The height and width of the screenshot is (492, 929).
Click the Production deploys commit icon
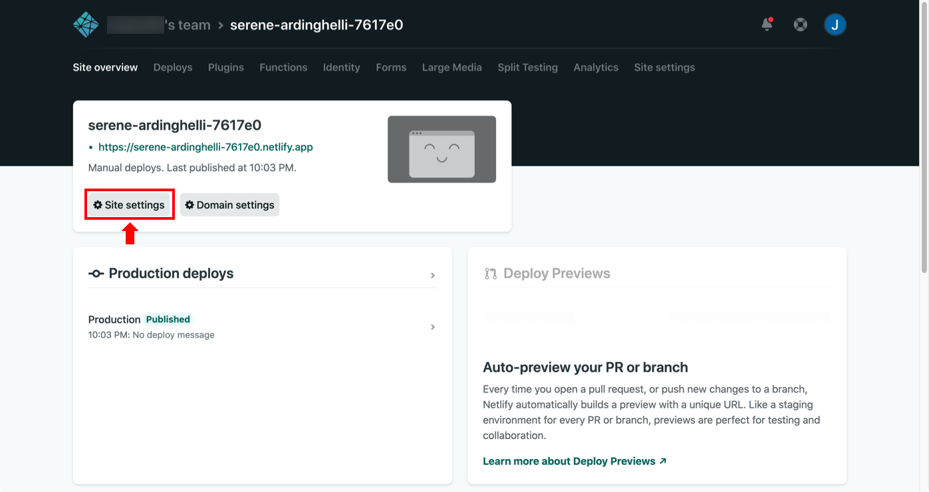pyautogui.click(x=96, y=274)
